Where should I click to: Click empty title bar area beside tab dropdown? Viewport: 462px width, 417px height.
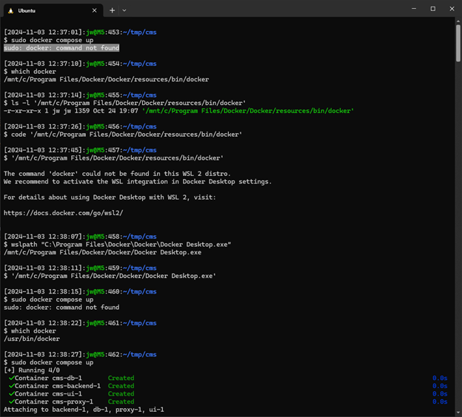259,10
